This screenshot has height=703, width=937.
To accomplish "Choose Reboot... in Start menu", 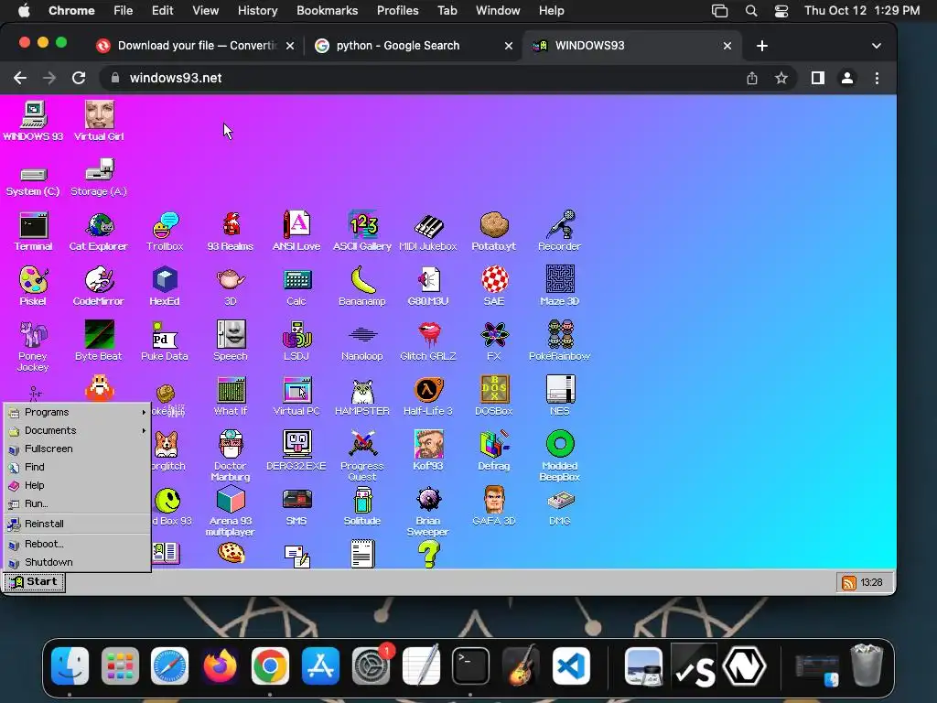I will click(77, 544).
